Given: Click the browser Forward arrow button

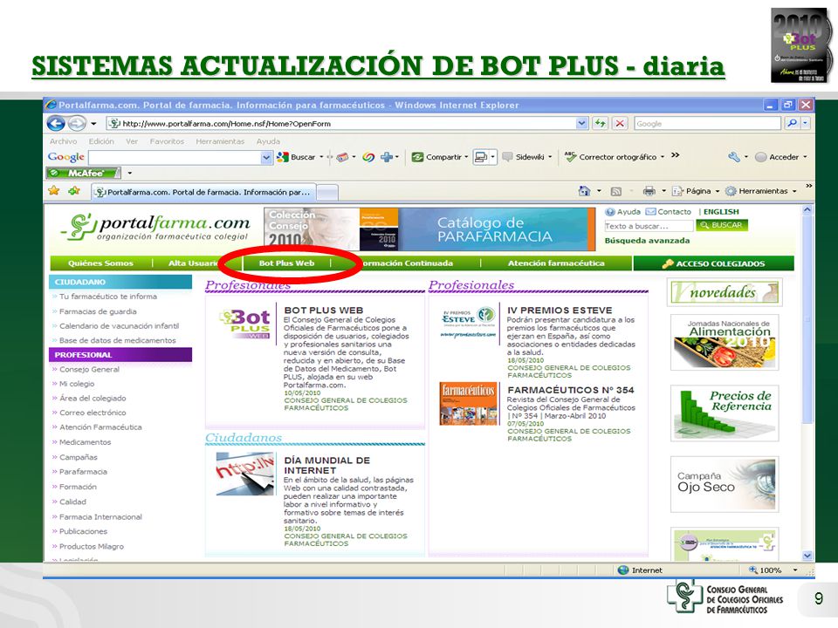Looking at the screenshot, I should tap(77, 124).
